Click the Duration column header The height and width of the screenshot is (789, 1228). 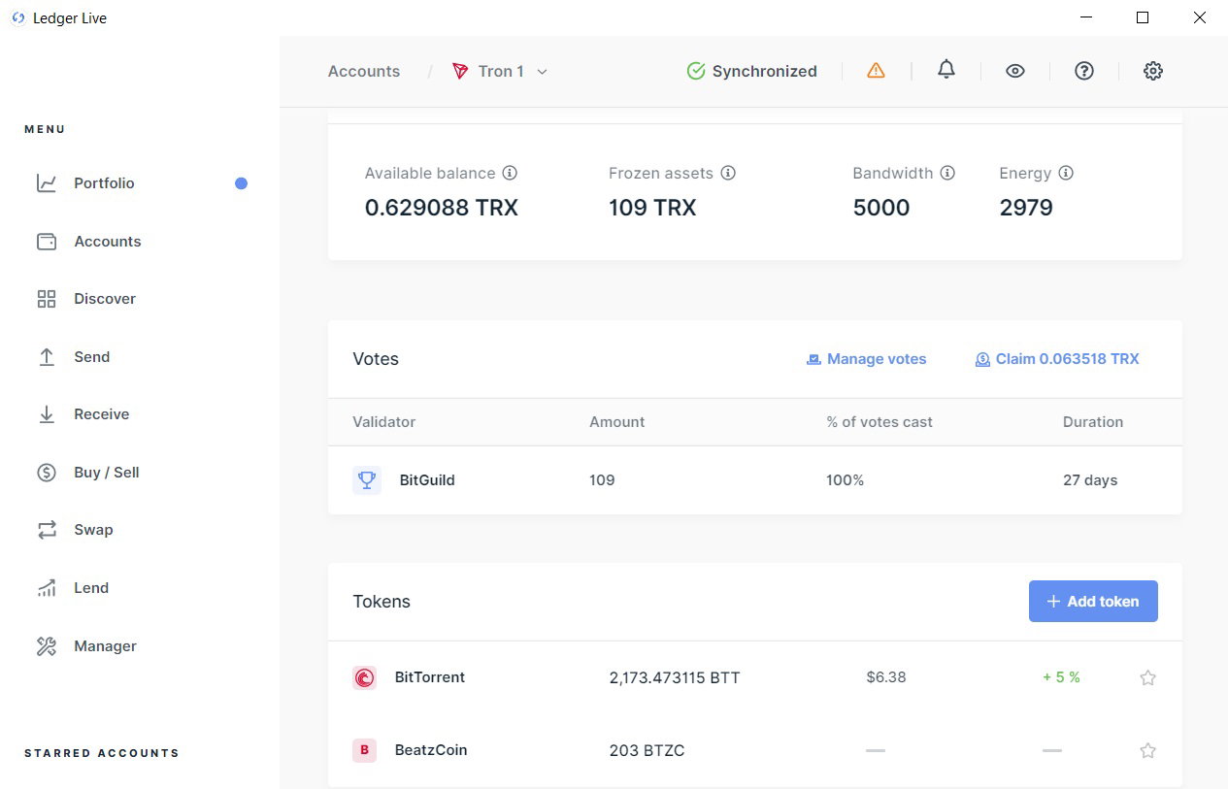(x=1093, y=422)
